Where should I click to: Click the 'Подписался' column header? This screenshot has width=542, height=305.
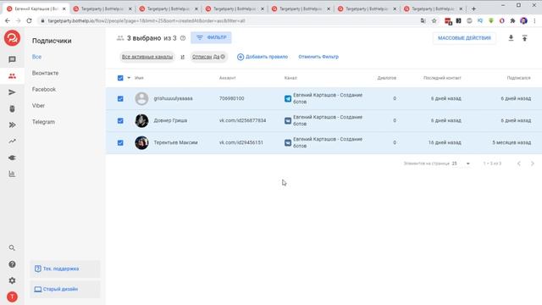(x=518, y=78)
